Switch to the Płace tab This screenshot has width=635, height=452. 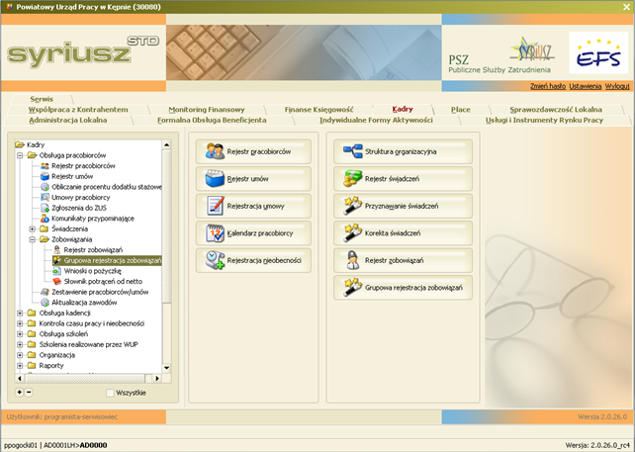point(461,110)
